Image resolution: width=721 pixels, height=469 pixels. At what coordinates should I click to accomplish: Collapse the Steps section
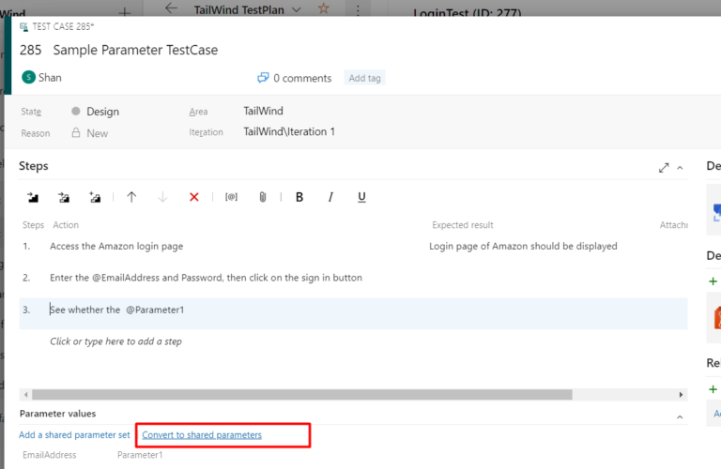681,168
